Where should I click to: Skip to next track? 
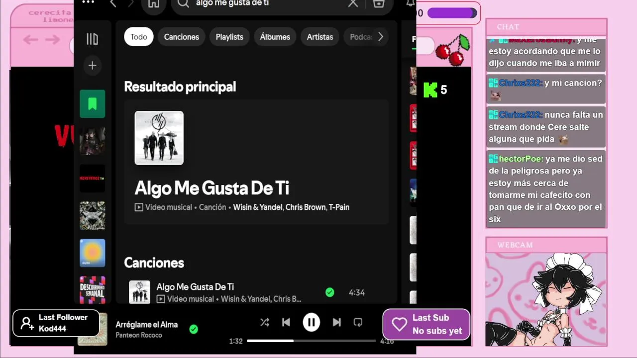click(x=337, y=323)
